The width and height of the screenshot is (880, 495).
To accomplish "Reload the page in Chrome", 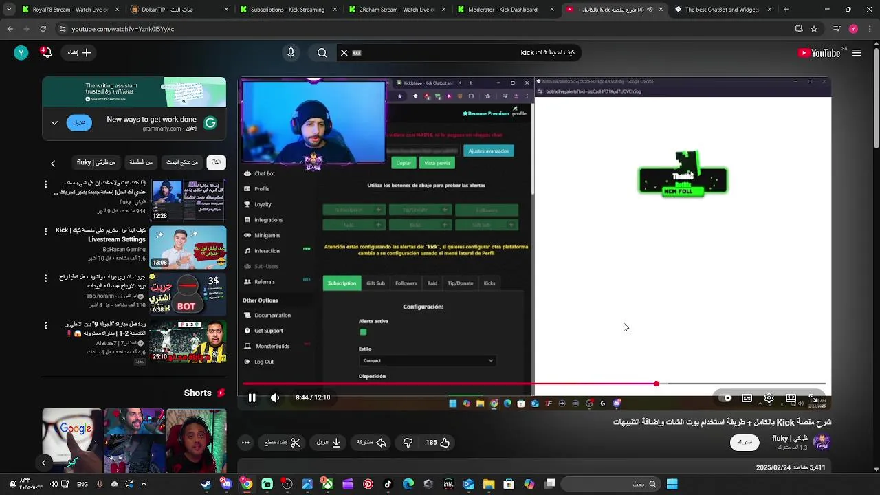I will tap(43, 29).
